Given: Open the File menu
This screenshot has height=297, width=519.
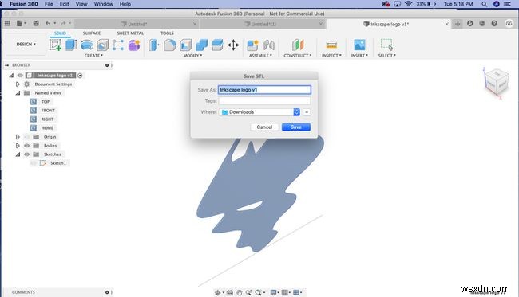Looking at the screenshot, I should coord(49,4).
